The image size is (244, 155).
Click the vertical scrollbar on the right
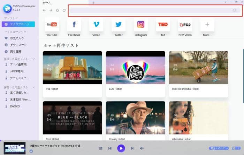coord(243,76)
